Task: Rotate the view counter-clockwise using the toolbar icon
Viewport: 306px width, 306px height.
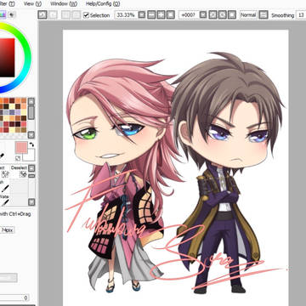Action: [212, 14]
